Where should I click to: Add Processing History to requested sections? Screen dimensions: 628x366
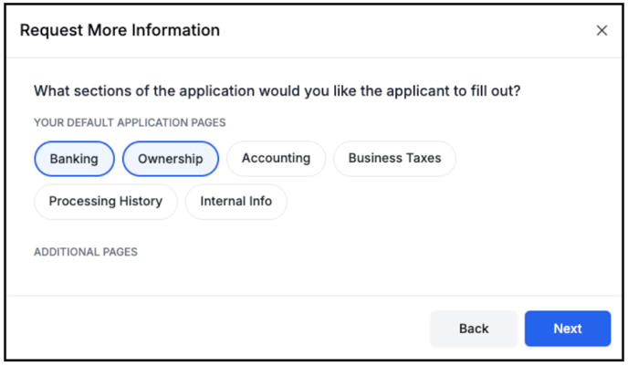click(106, 202)
